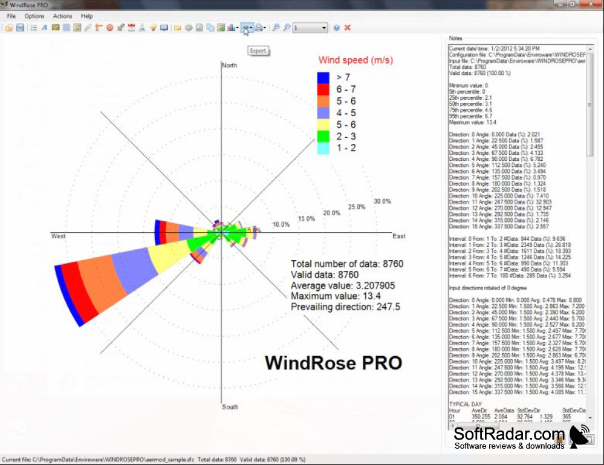This screenshot has height=465, width=604.
Task: Open the File menu
Action: 11,16
